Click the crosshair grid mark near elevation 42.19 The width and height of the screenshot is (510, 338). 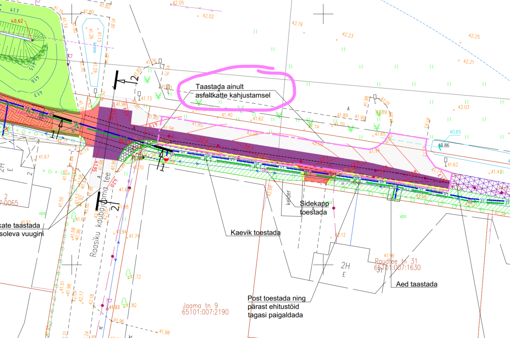323,14
